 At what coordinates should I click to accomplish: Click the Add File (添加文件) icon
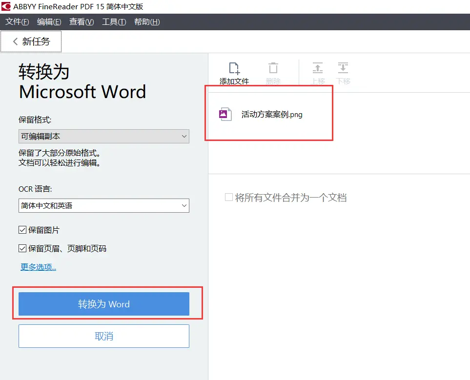(x=234, y=68)
